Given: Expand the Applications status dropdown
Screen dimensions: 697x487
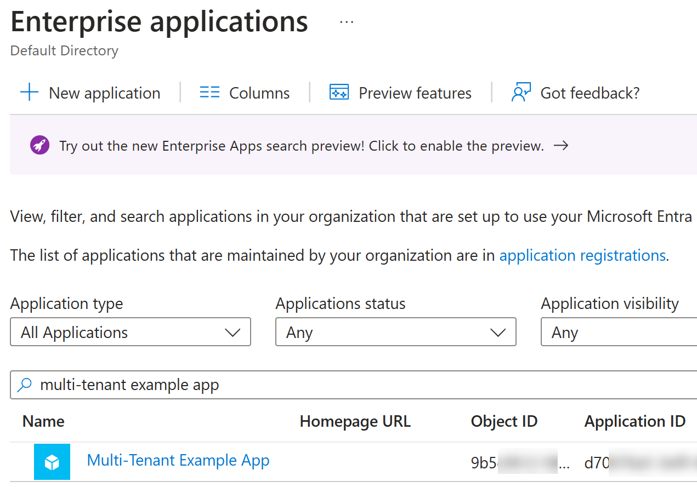Looking at the screenshot, I should [396, 332].
